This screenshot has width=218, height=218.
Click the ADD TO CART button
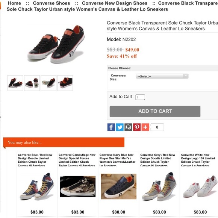click(155, 111)
